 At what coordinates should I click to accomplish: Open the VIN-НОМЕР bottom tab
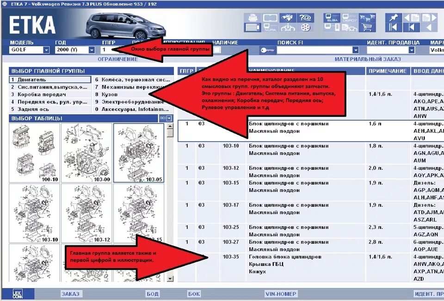pyautogui.click(x=281, y=294)
